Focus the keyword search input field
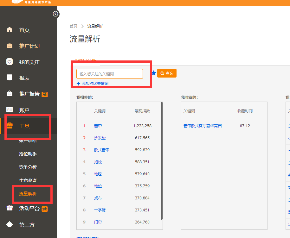The height and width of the screenshot is (238, 290). [109, 74]
